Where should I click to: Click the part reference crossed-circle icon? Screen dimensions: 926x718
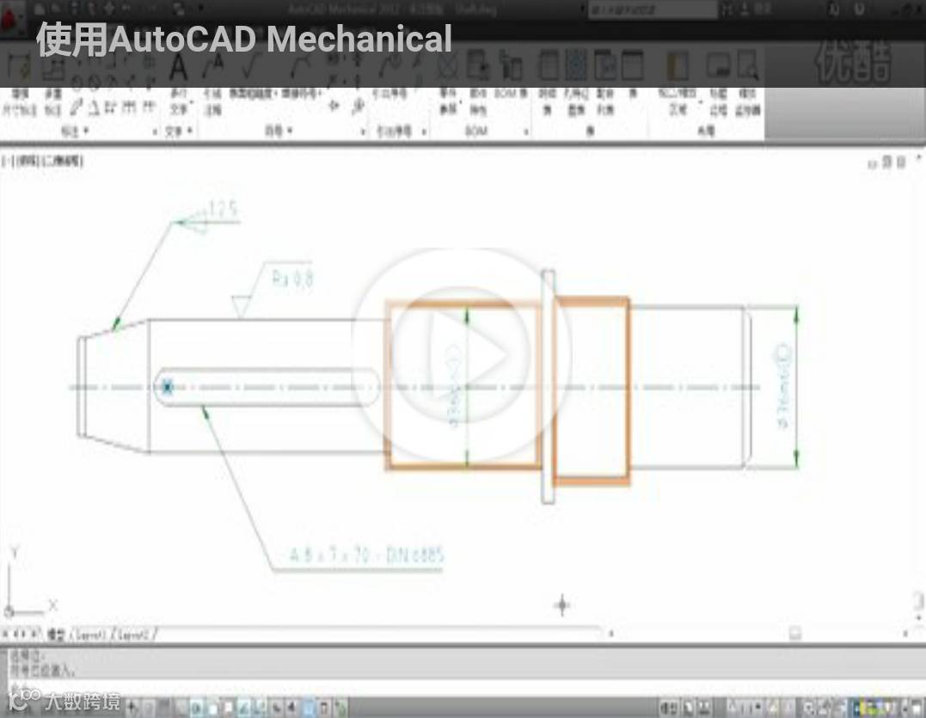tap(448, 66)
